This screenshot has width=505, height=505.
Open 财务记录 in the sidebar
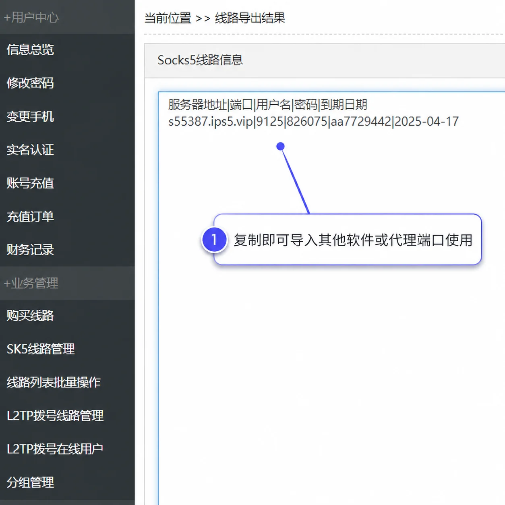pyautogui.click(x=30, y=250)
